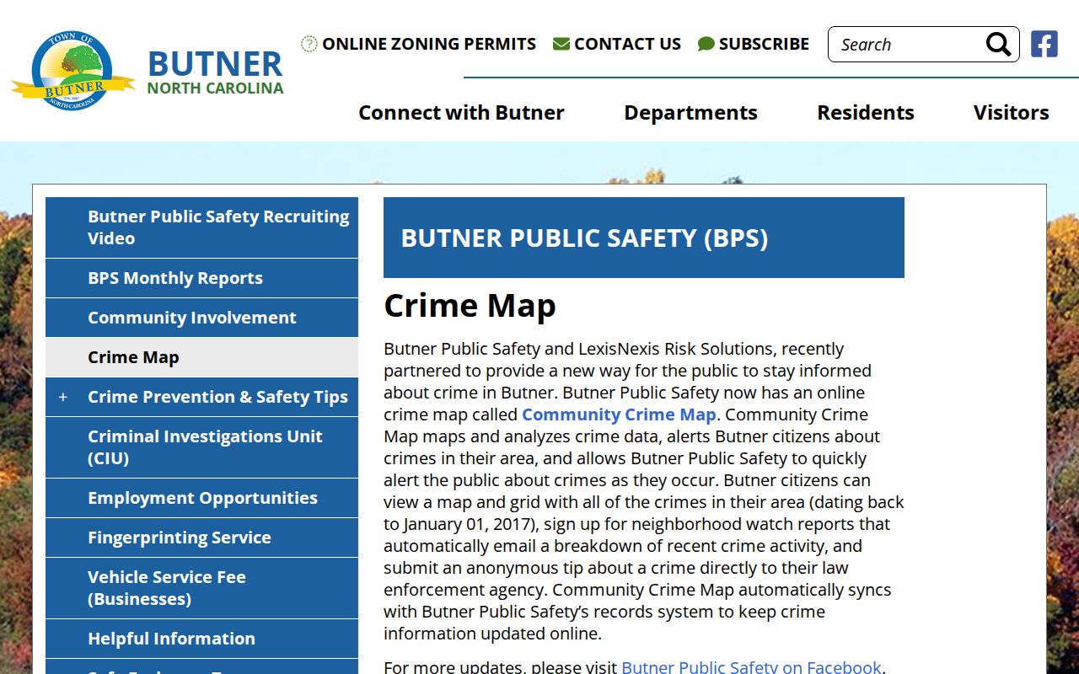Viewport: 1079px width, 674px height.
Task: Click the search magnifier icon
Action: click(998, 44)
